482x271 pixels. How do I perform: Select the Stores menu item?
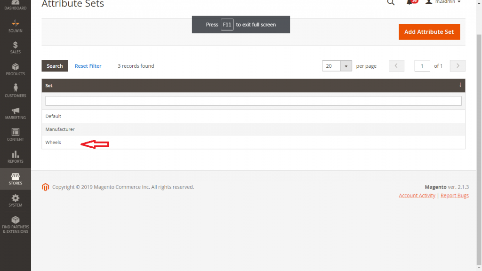click(15, 179)
